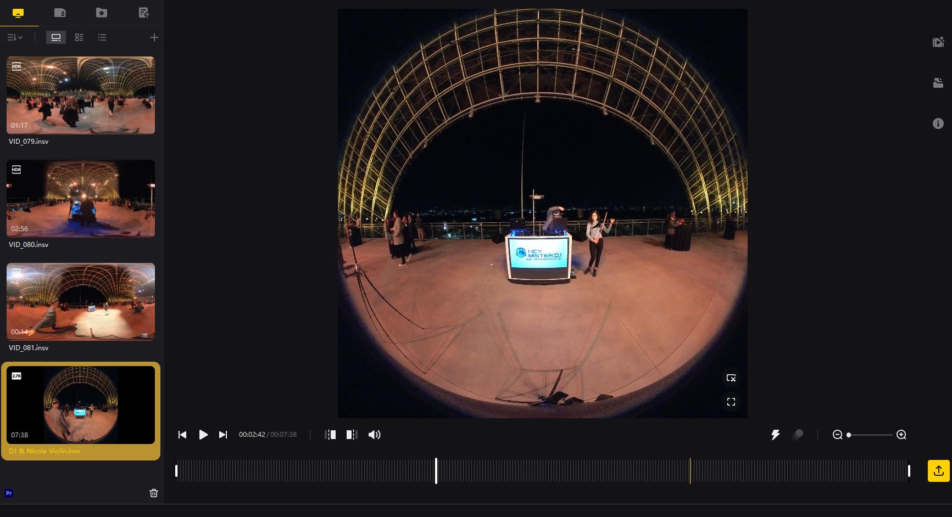Play the video
Image resolution: width=952 pixels, height=517 pixels.
point(203,435)
